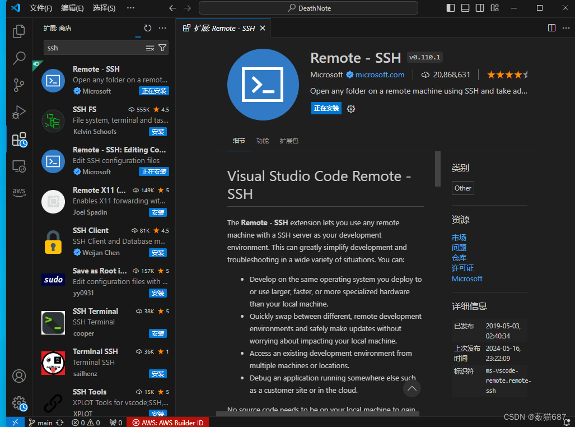Click the Other category tag
This screenshot has width=575, height=427.
463,188
